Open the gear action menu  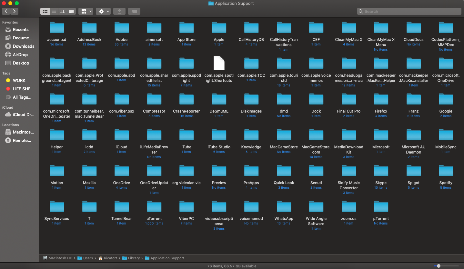(104, 11)
